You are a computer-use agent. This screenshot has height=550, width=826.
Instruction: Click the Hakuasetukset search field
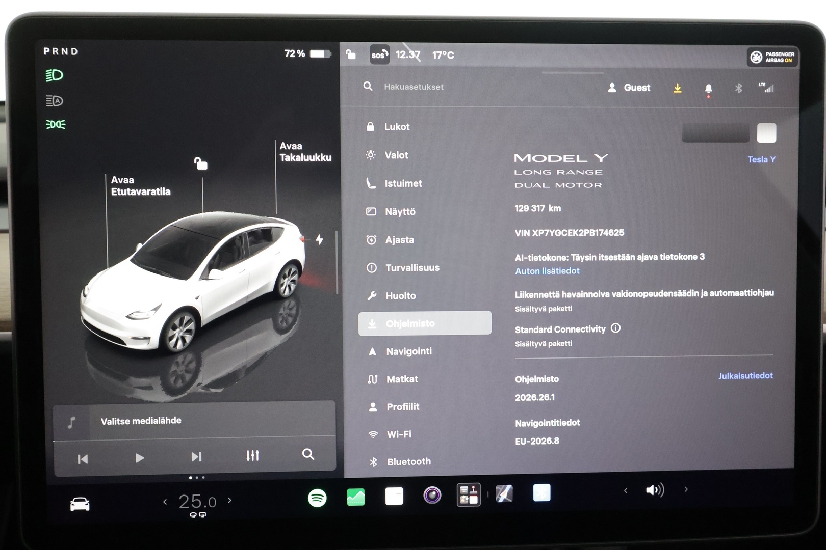[x=414, y=87]
